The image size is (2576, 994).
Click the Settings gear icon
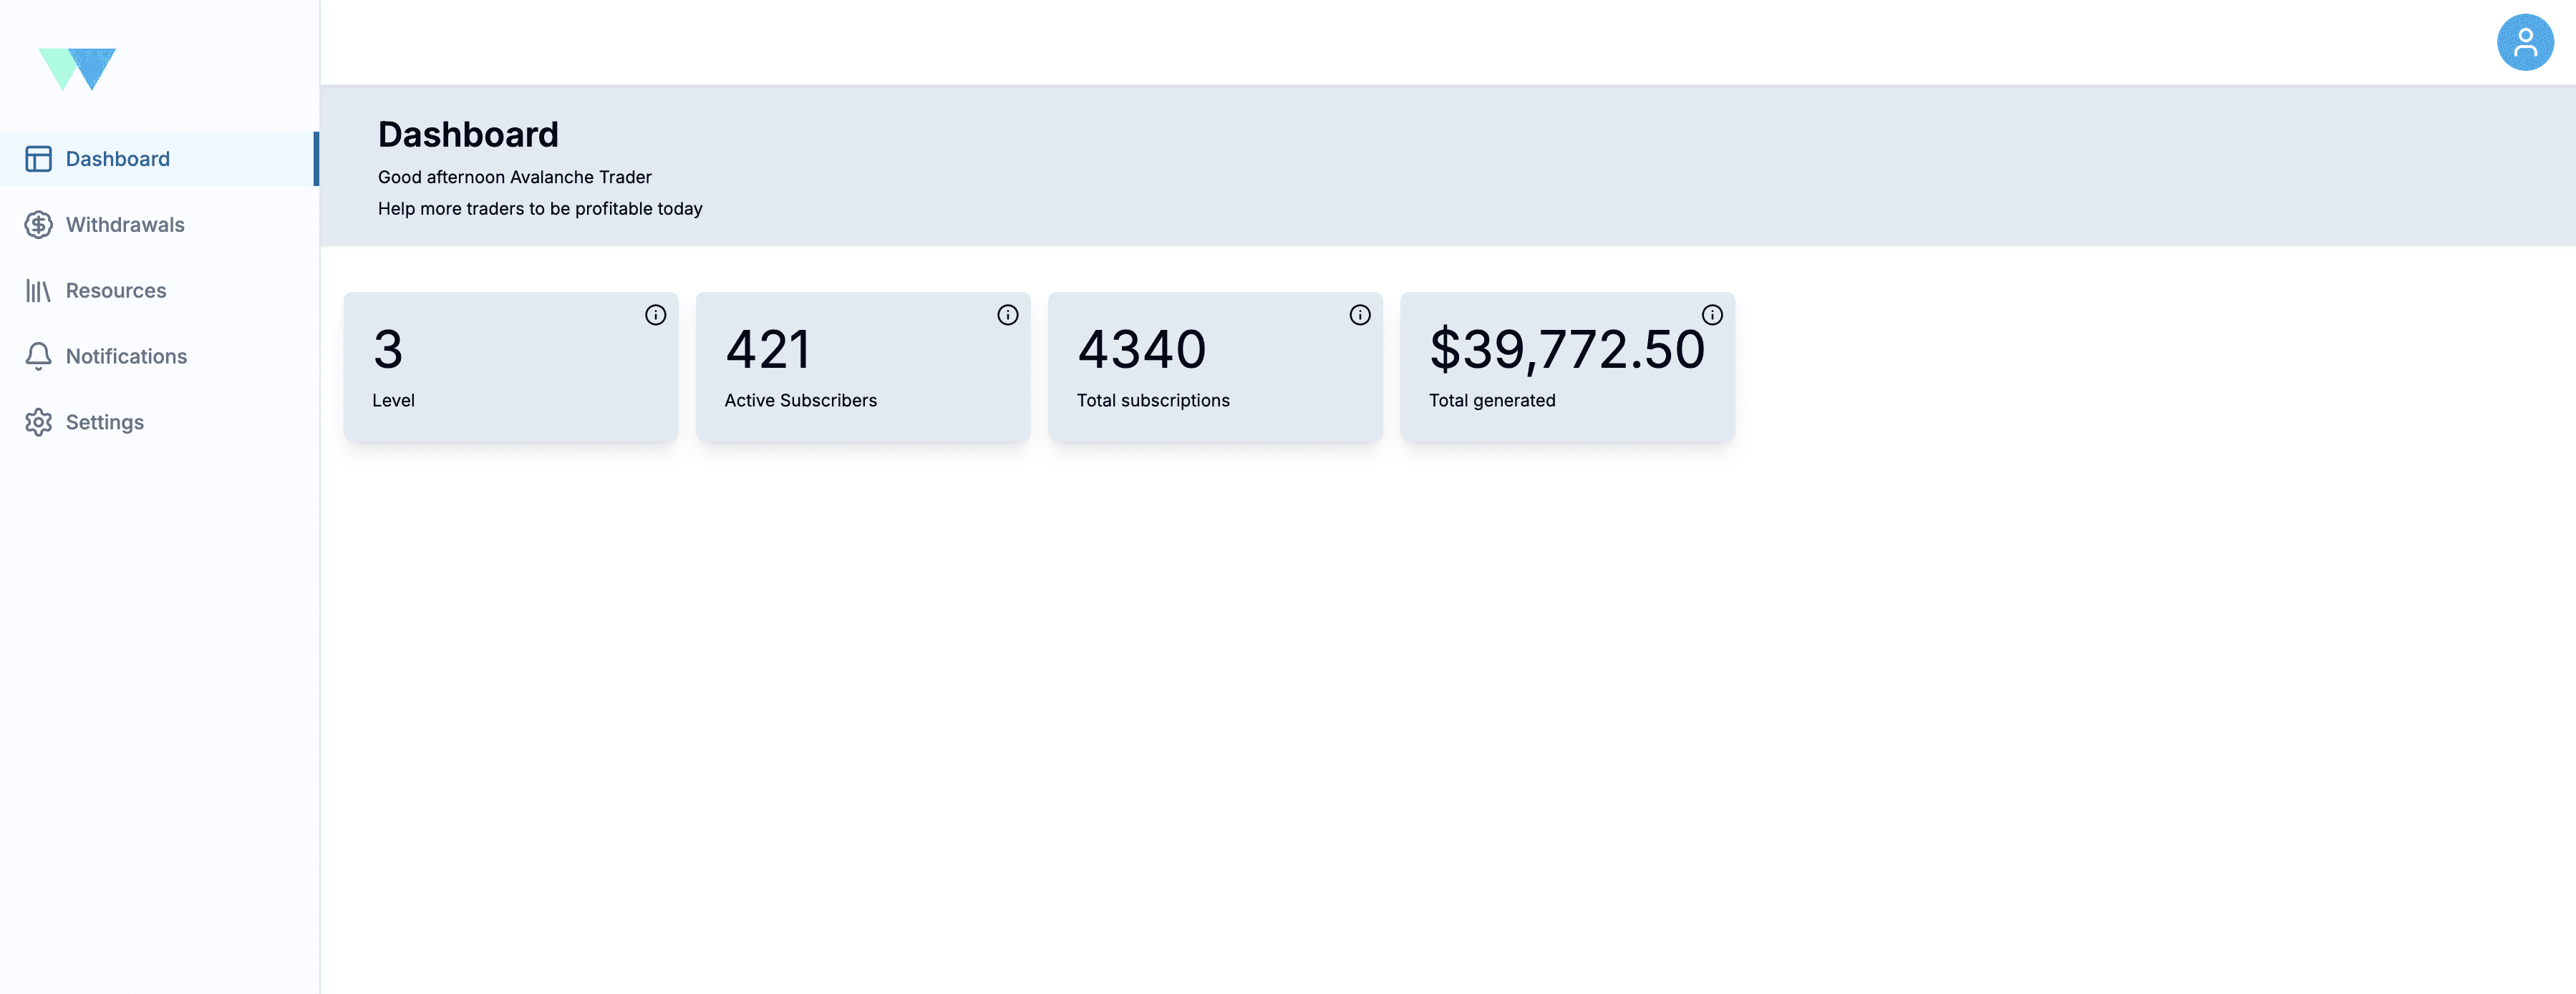click(38, 422)
